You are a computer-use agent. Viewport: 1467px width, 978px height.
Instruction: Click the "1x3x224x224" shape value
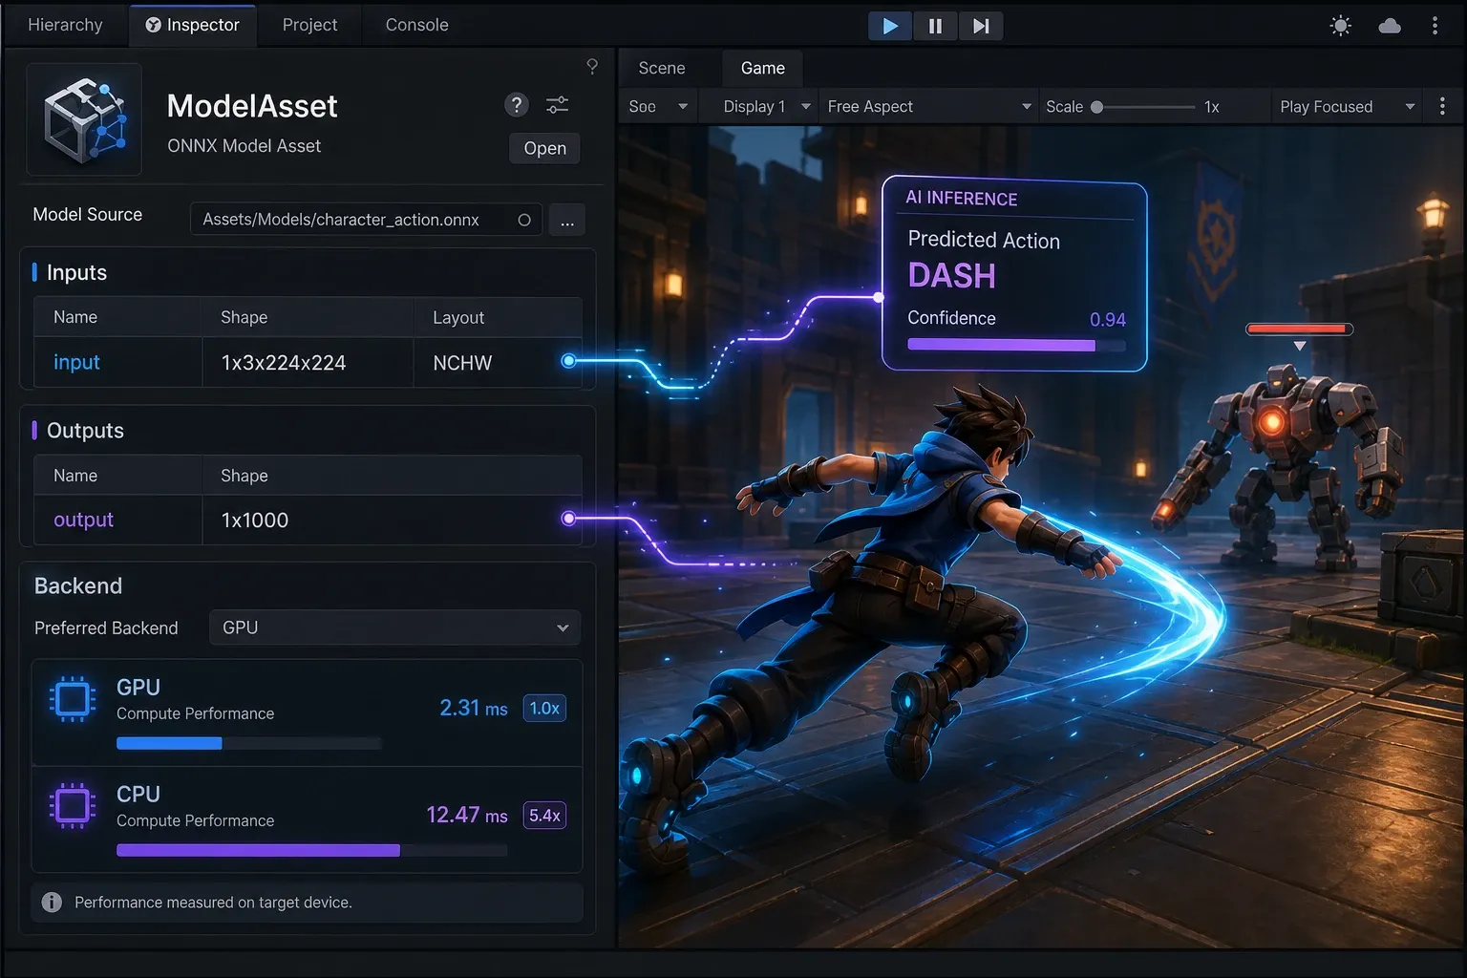point(284,363)
